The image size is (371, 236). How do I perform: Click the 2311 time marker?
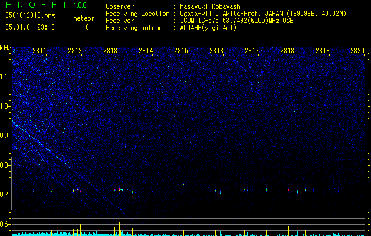pyautogui.click(x=40, y=50)
